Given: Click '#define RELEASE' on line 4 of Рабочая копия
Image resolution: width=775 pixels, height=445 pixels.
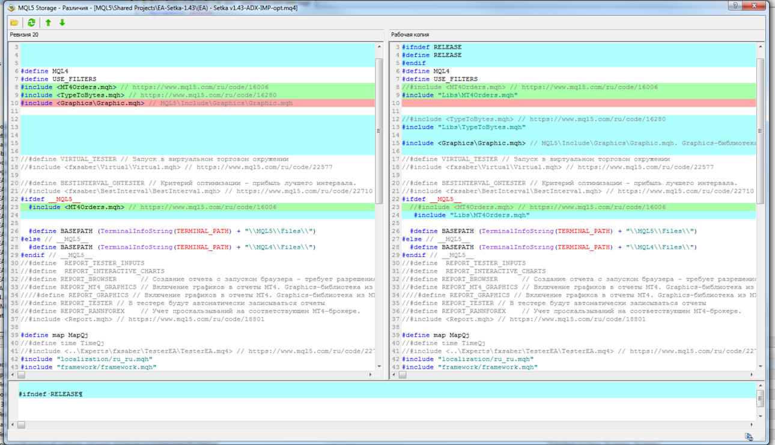Looking at the screenshot, I should click(432, 55).
